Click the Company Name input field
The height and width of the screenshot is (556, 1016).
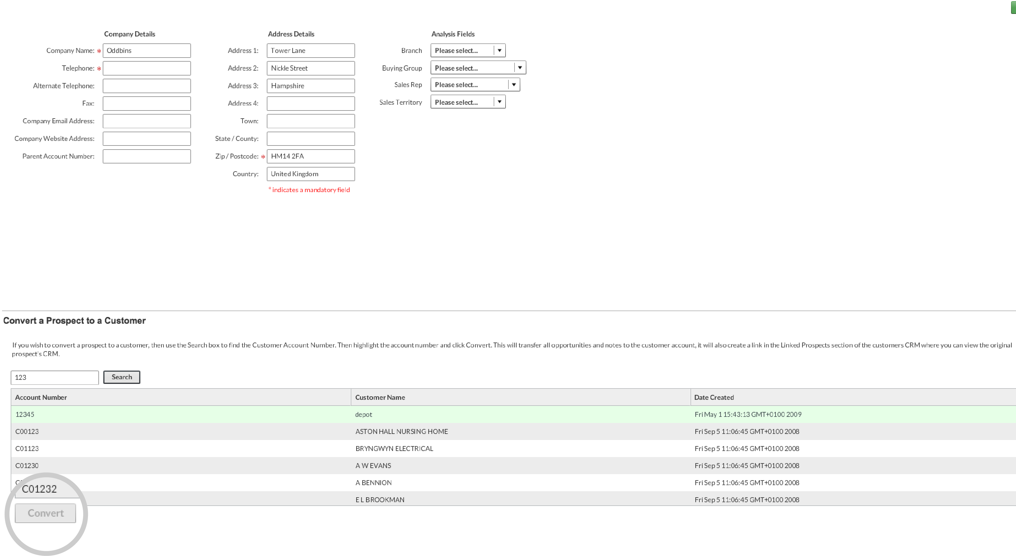point(146,50)
